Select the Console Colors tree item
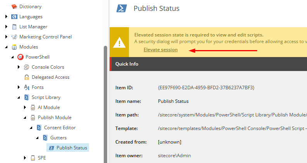This screenshot has height=163, width=307. click(x=48, y=67)
